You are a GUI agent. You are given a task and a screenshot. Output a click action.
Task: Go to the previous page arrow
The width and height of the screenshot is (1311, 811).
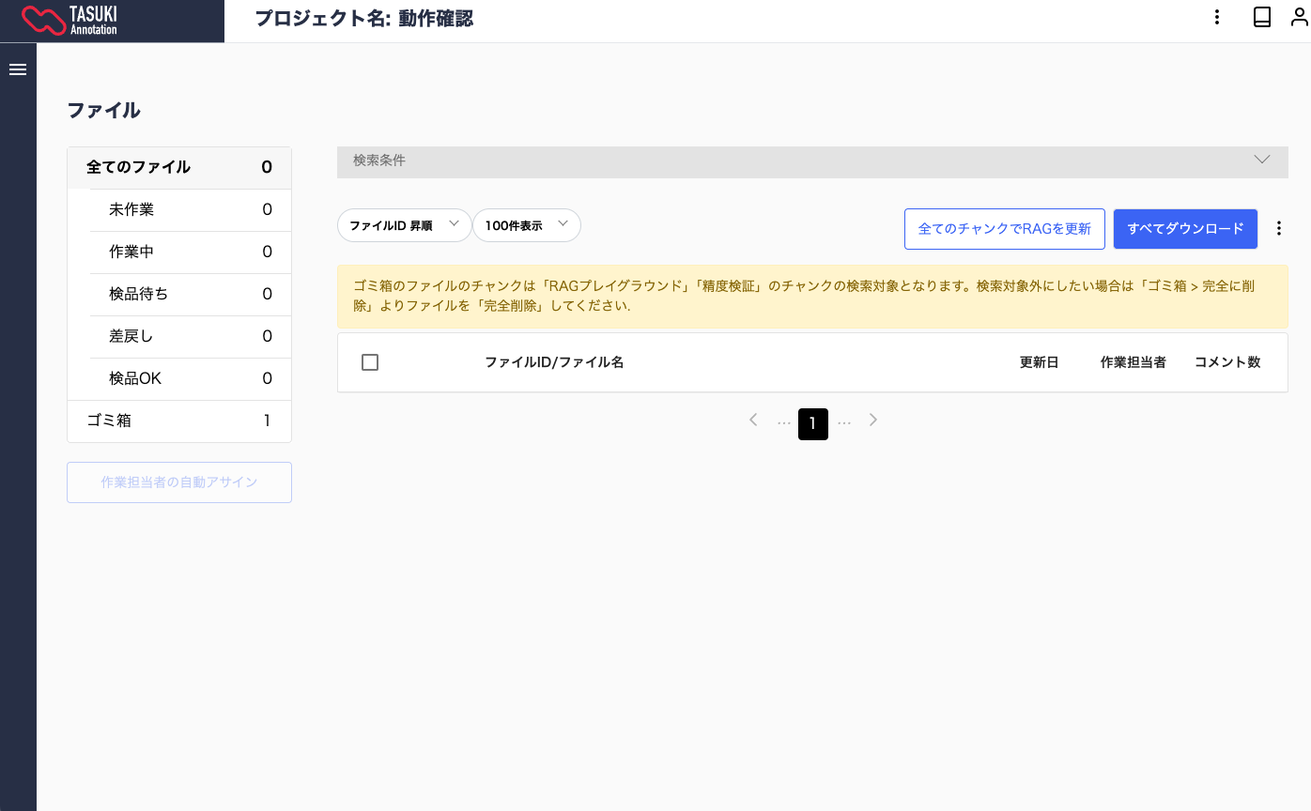753,420
